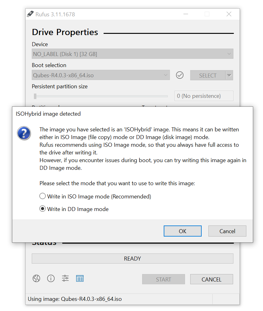263x311 pixels.
Task: Click the persistent partition size slider
Action: (x=101, y=96)
